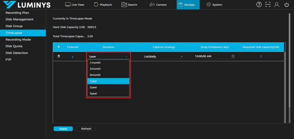Add a timelapse entry with the plus icon
294x139 pixels.
tap(58, 47)
